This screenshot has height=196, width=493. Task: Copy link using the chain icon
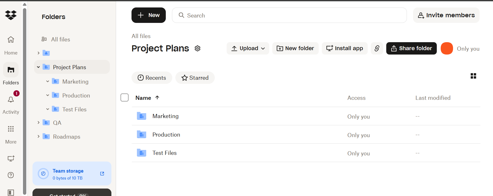click(377, 48)
